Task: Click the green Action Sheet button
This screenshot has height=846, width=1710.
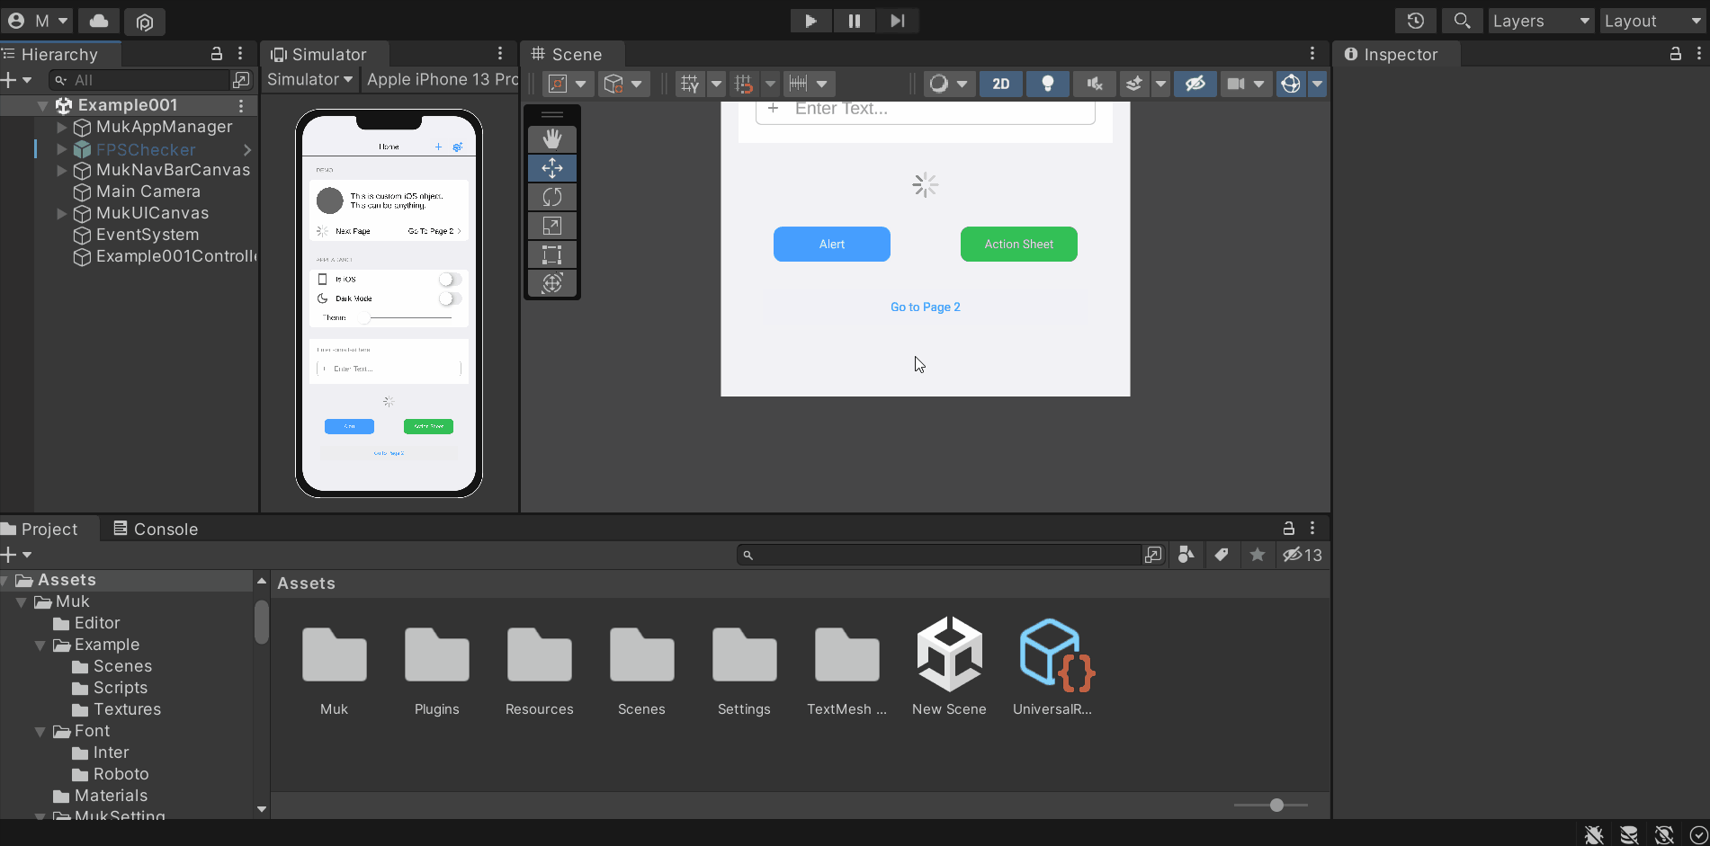Action: [x=1019, y=244]
